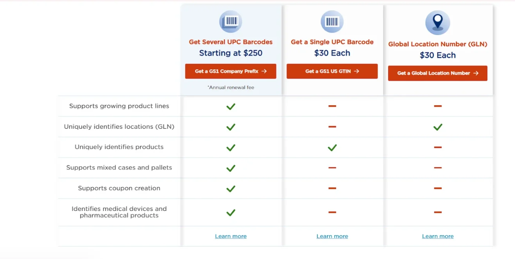Click the single UPC barcode icon
The width and height of the screenshot is (515, 259).
coord(332,21)
